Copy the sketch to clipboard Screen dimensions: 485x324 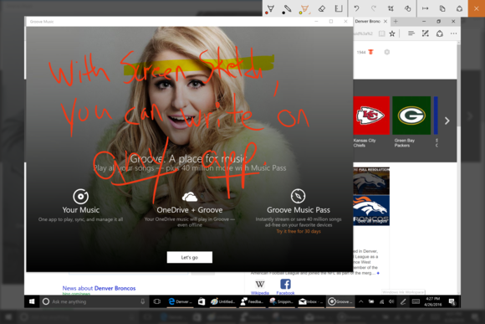(x=442, y=8)
